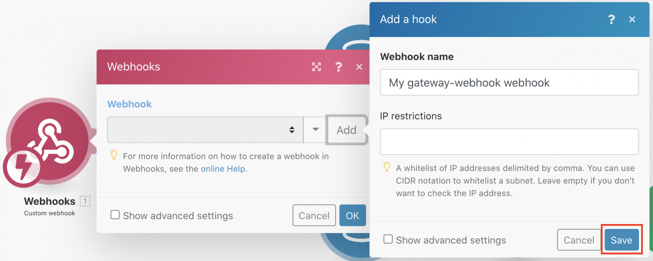Screen dimensions: 653x261
Task: Save the new hook
Action: tap(622, 240)
